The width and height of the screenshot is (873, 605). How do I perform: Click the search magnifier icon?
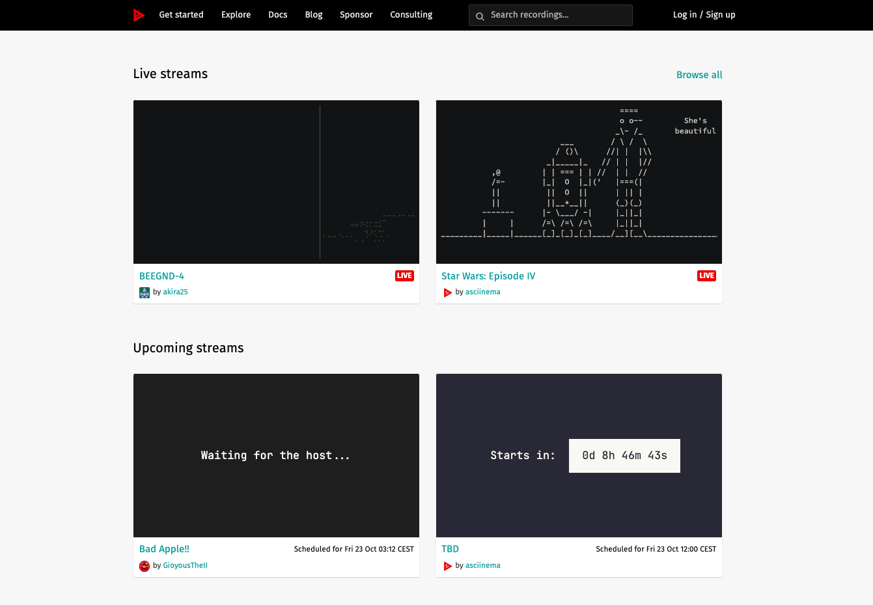[480, 16]
